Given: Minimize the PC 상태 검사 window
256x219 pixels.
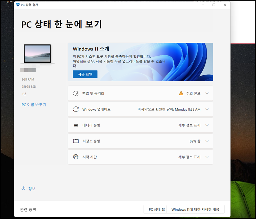Looking at the screenshot, I should click(x=203, y=5).
